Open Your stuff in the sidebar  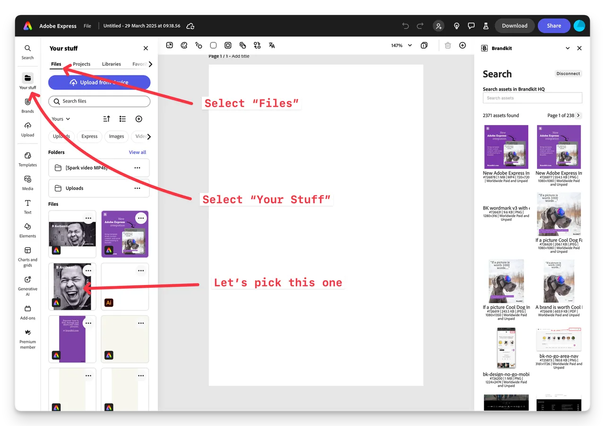tap(27, 82)
